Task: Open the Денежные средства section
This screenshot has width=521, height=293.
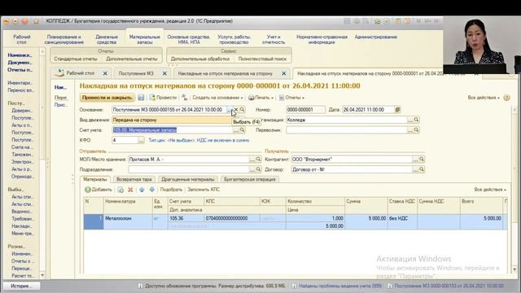Action: click(x=107, y=40)
